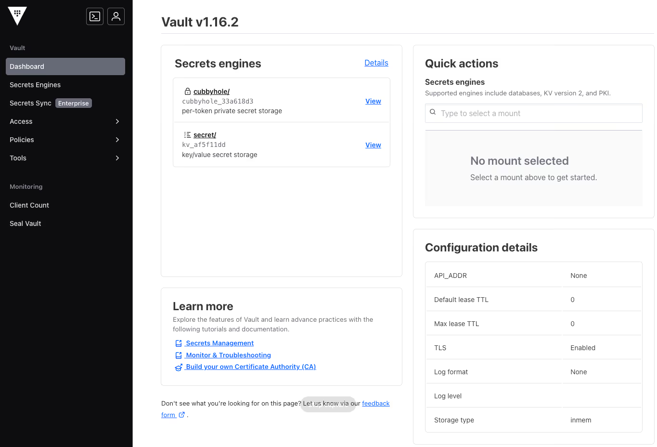Click the certificate icon before Build your own CA
Screen dimensions: 657x447
click(x=179, y=367)
